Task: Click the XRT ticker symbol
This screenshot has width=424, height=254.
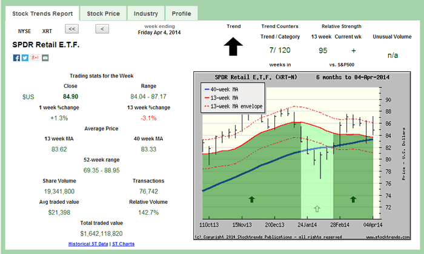Action: 47,31
